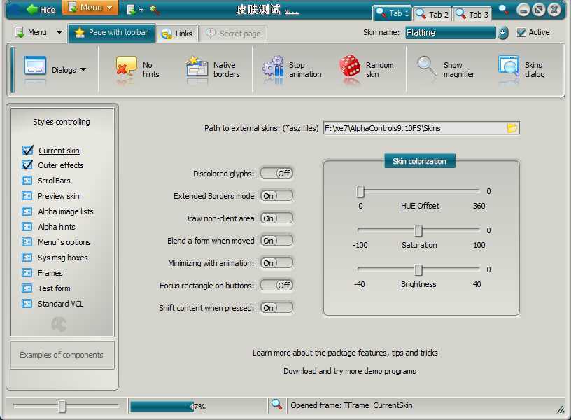This screenshot has height=420, width=571.
Task: Expand the Dialogs dropdown in toolbar
Action: click(83, 70)
